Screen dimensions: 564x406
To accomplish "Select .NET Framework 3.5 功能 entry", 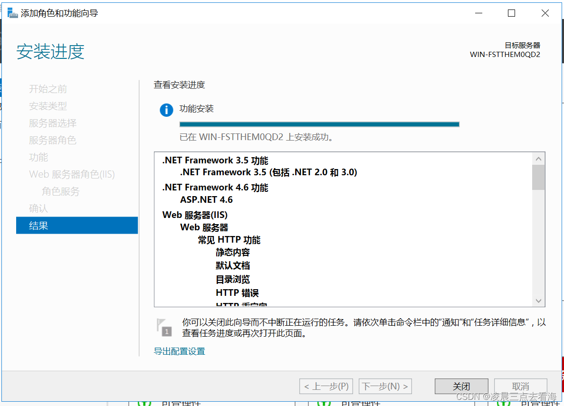I will [215, 161].
